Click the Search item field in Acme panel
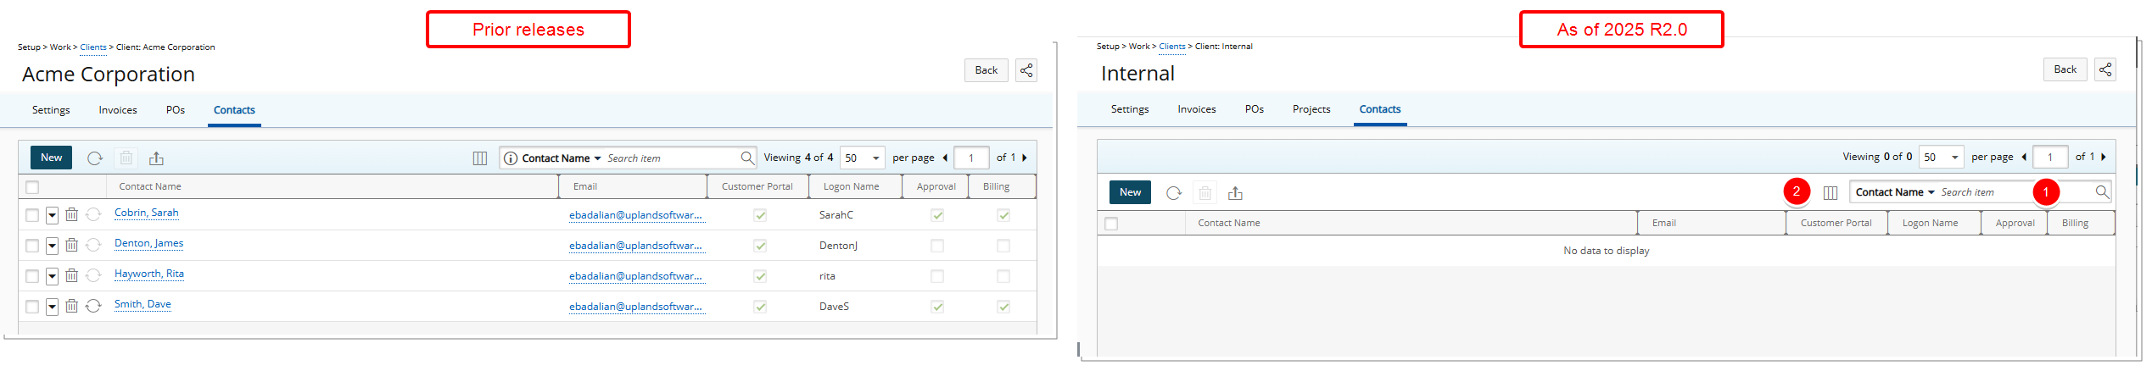Image resolution: width=2152 pixels, height=371 pixels. tap(672, 158)
